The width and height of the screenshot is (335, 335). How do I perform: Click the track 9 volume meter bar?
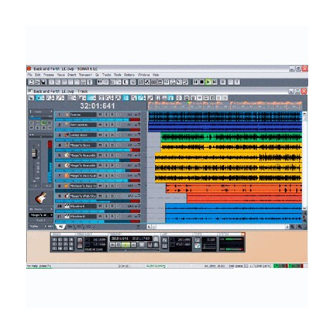tap(97, 201)
